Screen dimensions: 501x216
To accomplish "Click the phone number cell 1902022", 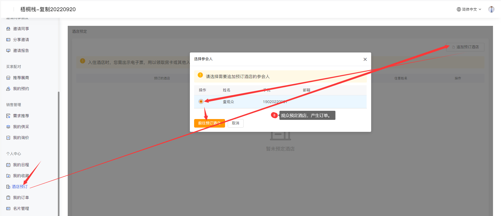I will 275,102.
